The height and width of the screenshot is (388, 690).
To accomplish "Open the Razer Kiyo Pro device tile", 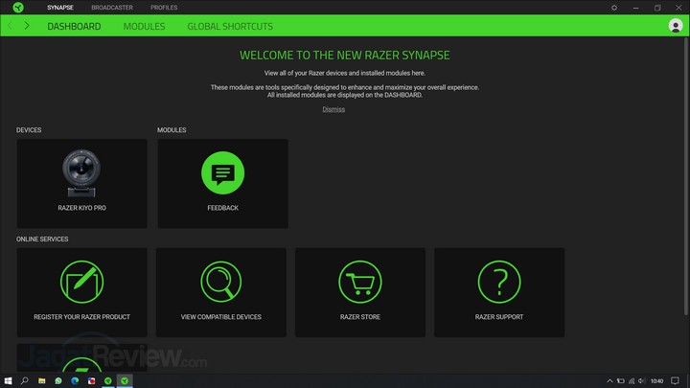I will [81, 183].
